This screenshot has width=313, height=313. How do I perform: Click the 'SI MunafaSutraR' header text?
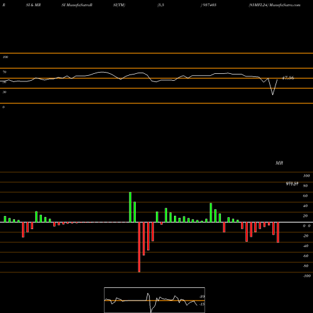point(77,5)
